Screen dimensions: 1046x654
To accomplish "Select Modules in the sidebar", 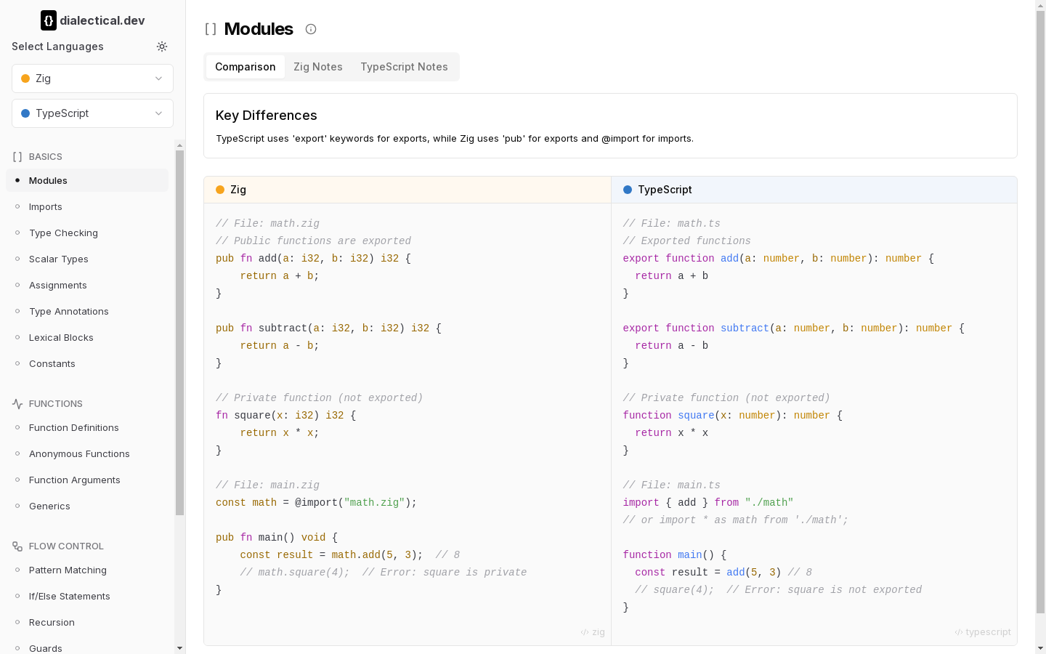I will (x=87, y=180).
